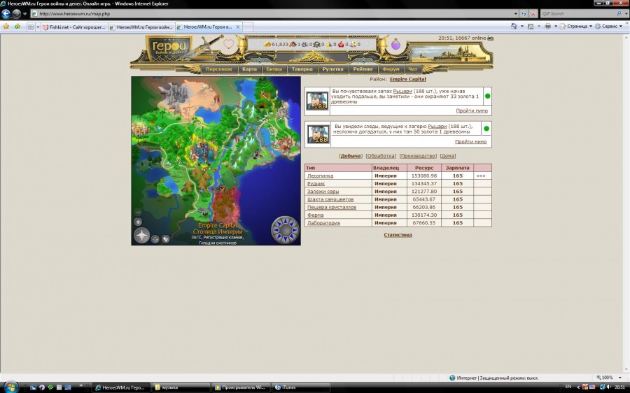
Task: Open the Рудник facility link
Action: [316, 183]
